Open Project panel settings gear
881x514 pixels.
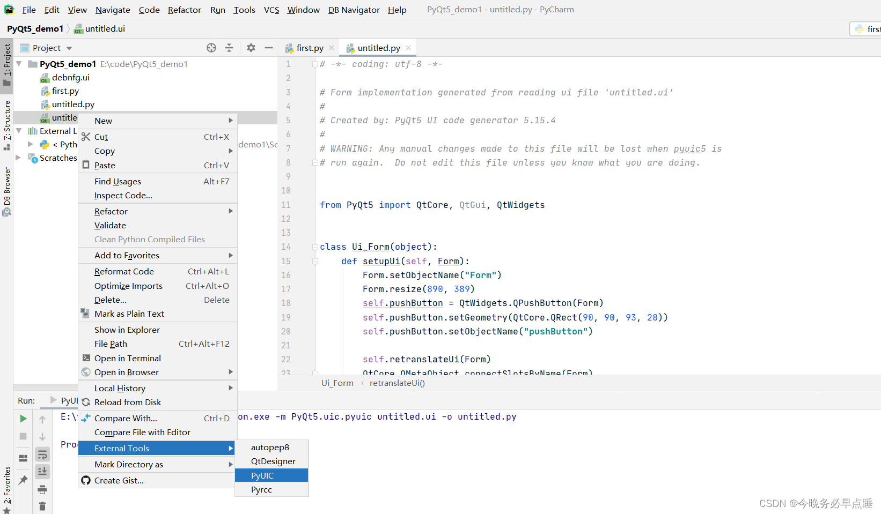pos(251,48)
